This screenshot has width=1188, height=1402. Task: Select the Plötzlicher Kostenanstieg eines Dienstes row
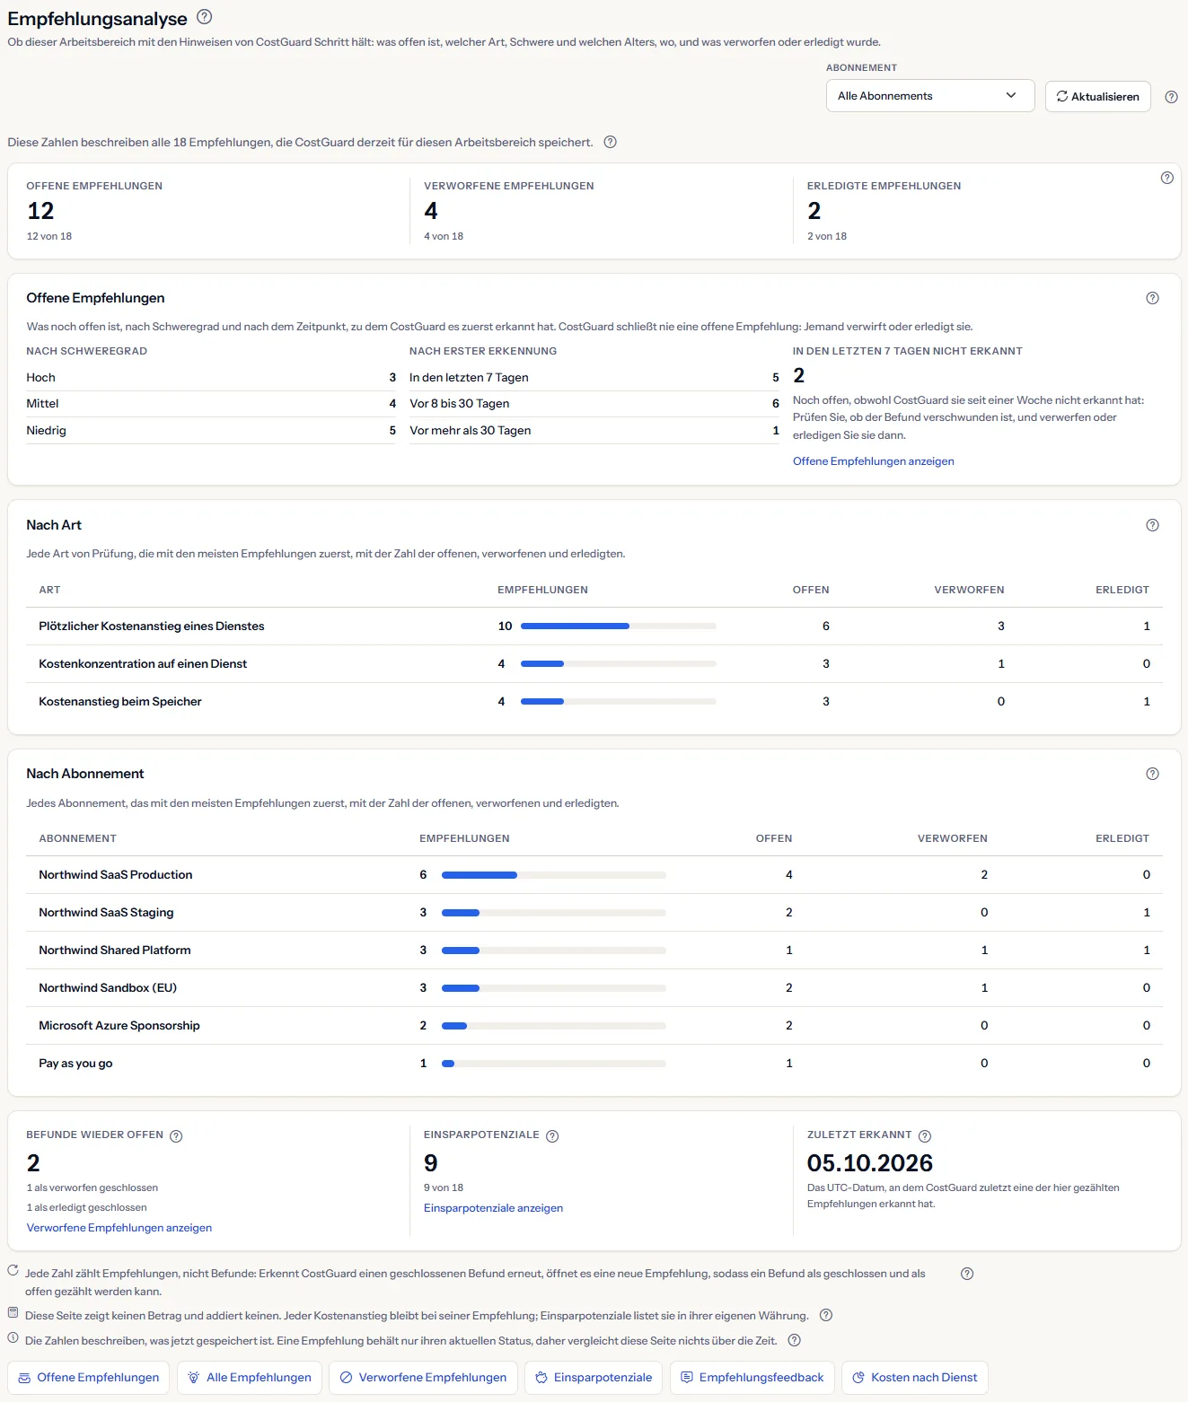pos(594,627)
